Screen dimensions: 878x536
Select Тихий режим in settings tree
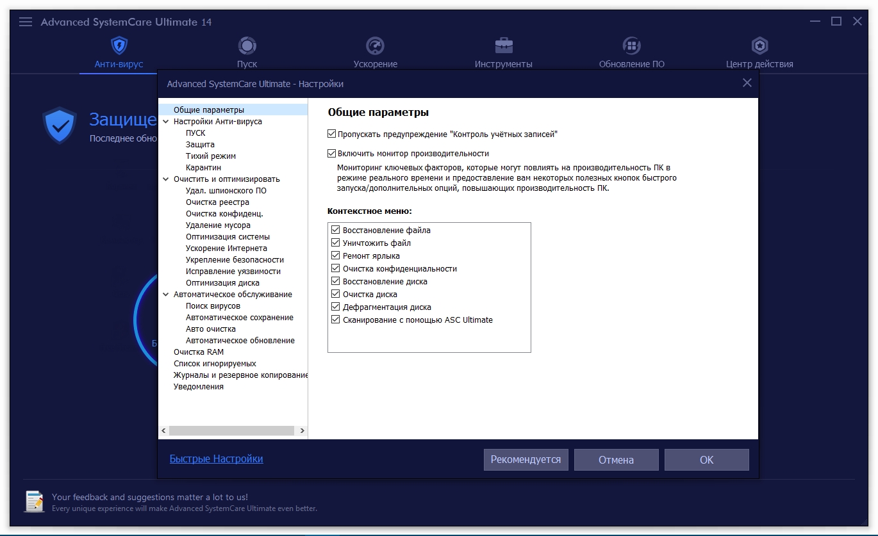[211, 156]
